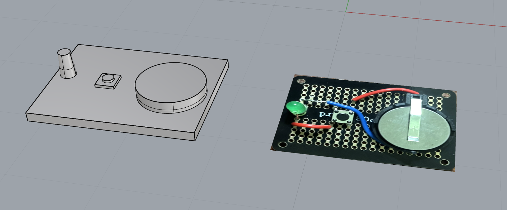This screenshot has height=210, width=507.
Task: Select the round cap on square button model
Action: pos(108,78)
